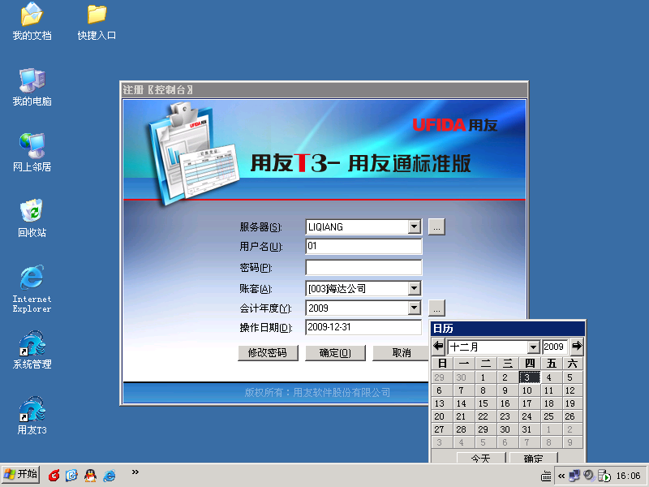This screenshot has height=487, width=649.
Task: Open the 快捷入口 folder icon
Action: (x=97, y=22)
